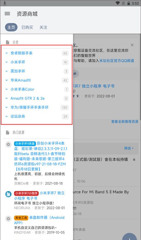Click the blue avatar beside 小米手环7小程序 resource
This screenshot has height=240, width=141.
8,194
